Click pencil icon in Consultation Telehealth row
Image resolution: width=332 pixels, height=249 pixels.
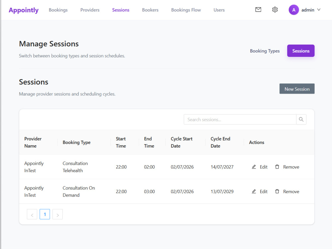tap(254, 167)
